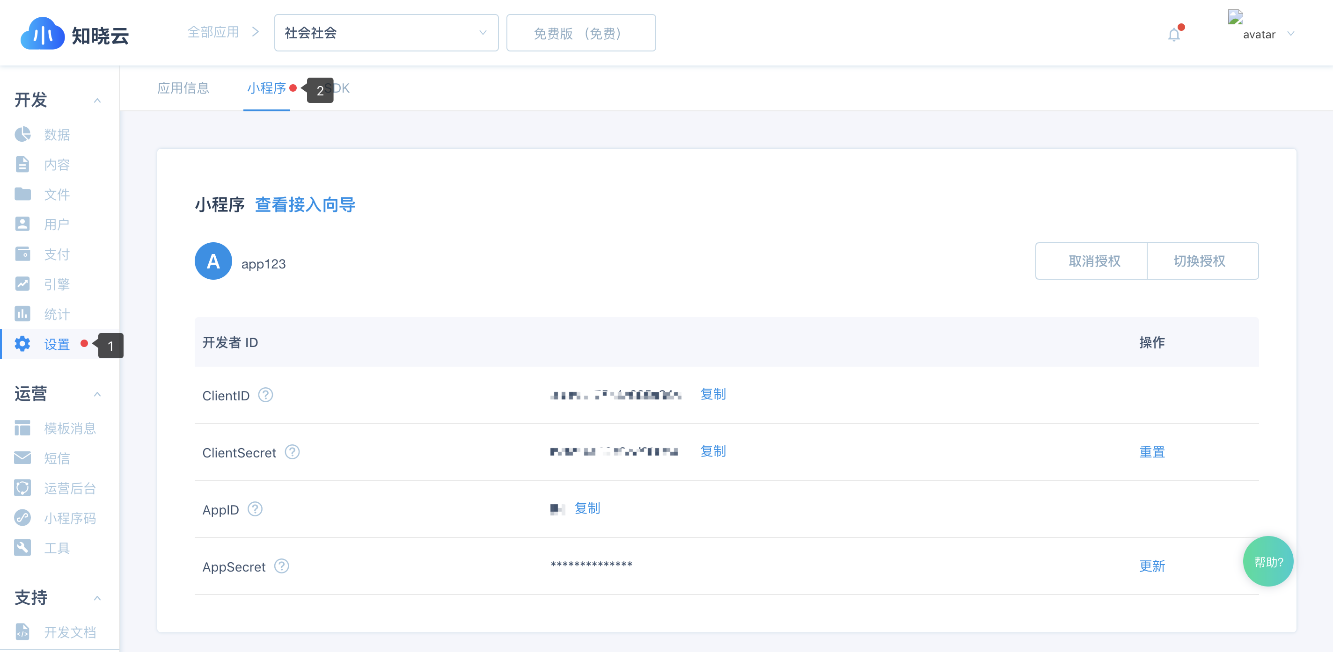Select the 小程序 tab
1333x652 pixels.
pyautogui.click(x=266, y=88)
